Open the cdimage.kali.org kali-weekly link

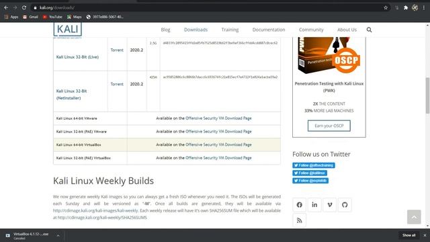point(95,210)
